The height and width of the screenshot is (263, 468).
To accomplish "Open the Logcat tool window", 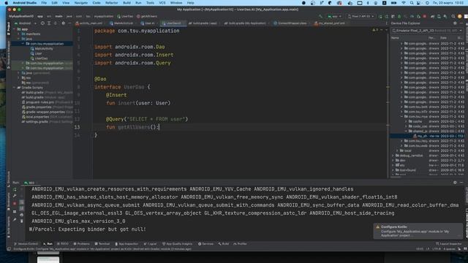I will click(151, 243).
